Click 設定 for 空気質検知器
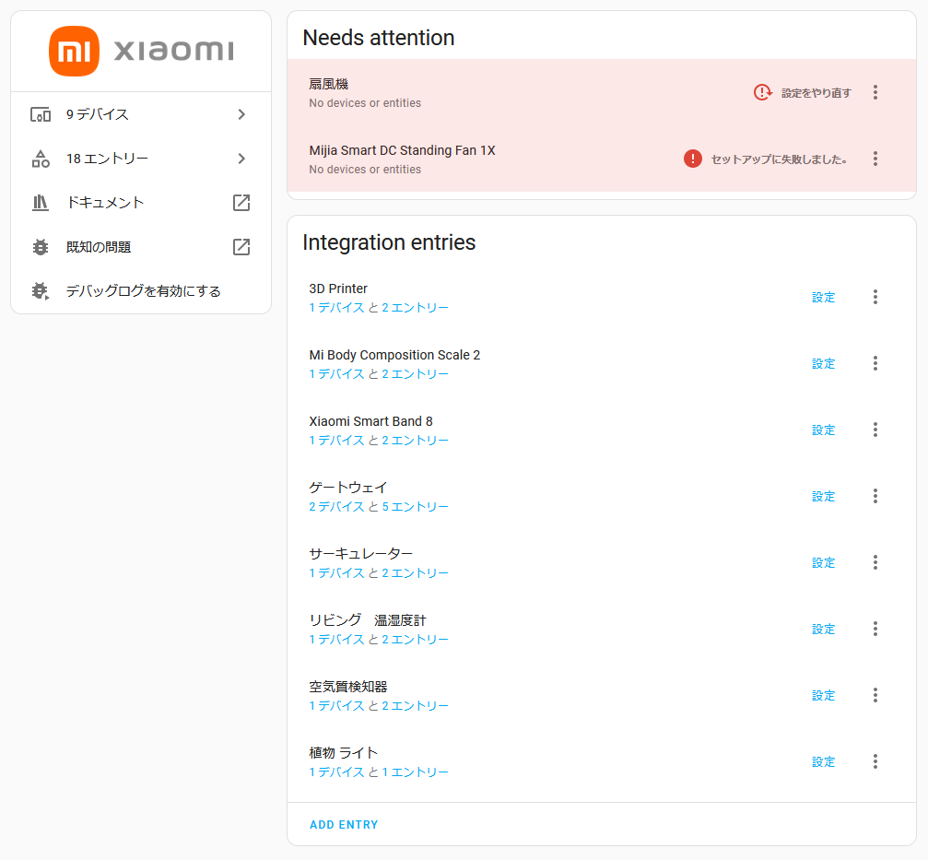928x860 pixels. [x=823, y=695]
